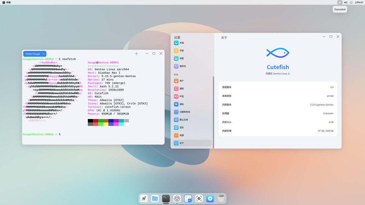Select the /home/houge terminal tab
This screenshot has height=205, width=365.
click(35, 54)
